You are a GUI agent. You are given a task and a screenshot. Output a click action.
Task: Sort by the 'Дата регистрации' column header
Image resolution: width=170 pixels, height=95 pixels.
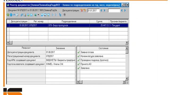pyautogui.click(x=19, y=21)
